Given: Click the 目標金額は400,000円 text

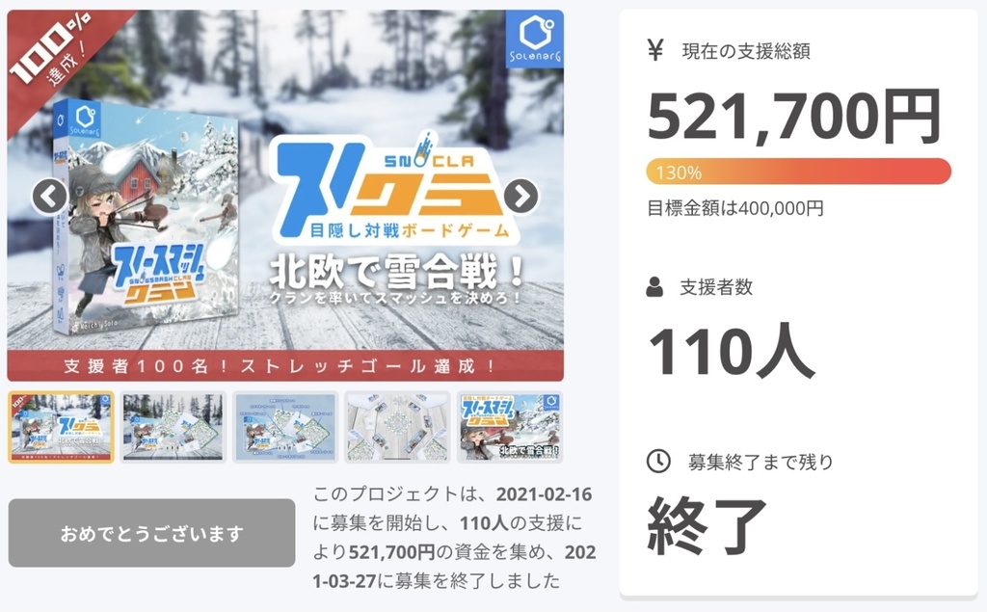Looking at the screenshot, I should (x=735, y=208).
